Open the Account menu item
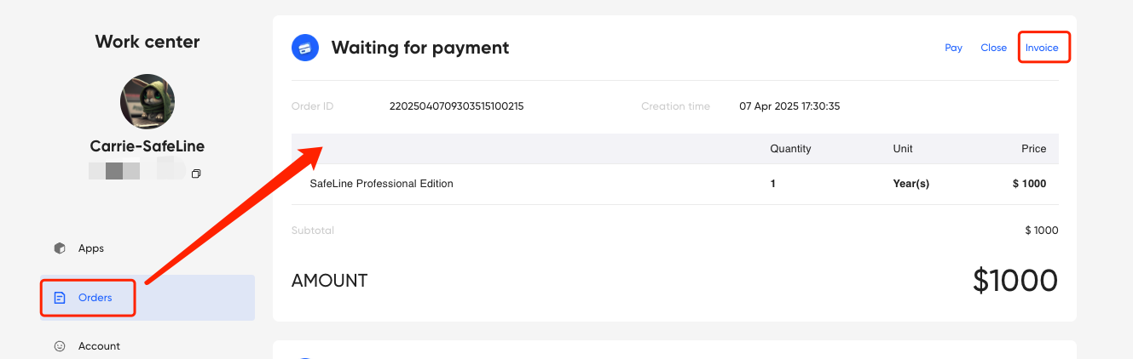Viewport: 1133px width, 359px height. click(x=147, y=346)
